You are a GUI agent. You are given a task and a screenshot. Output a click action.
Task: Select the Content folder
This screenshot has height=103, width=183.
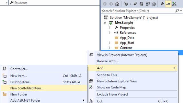tap(126, 48)
